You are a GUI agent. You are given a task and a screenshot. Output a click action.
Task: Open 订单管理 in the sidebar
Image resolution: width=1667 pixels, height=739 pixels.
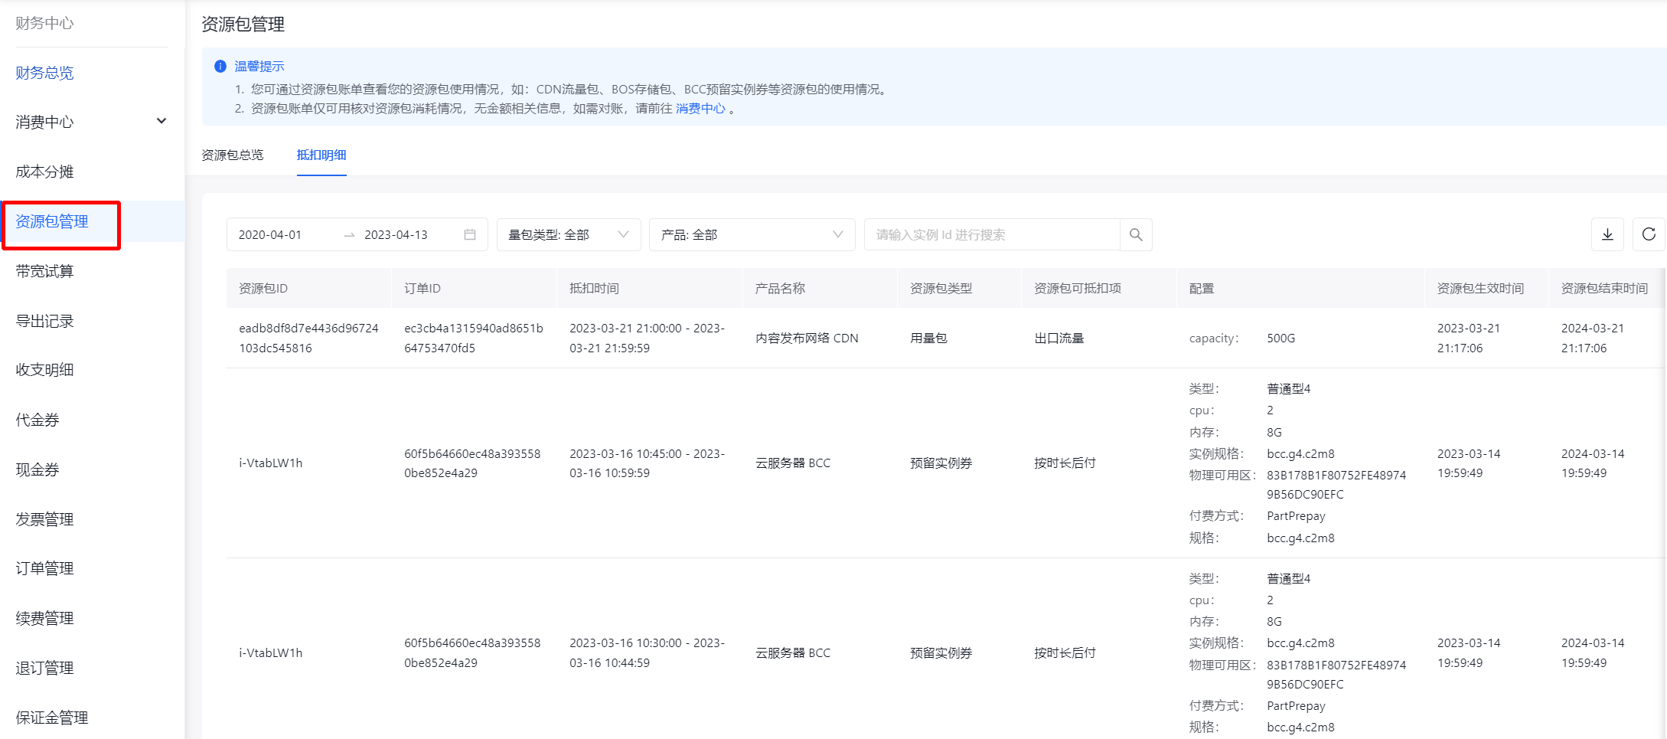tap(44, 568)
